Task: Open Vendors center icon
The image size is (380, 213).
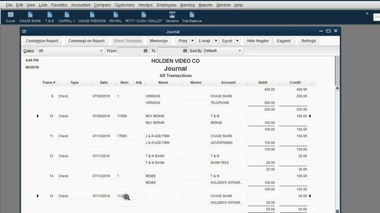Action: (x=172, y=17)
